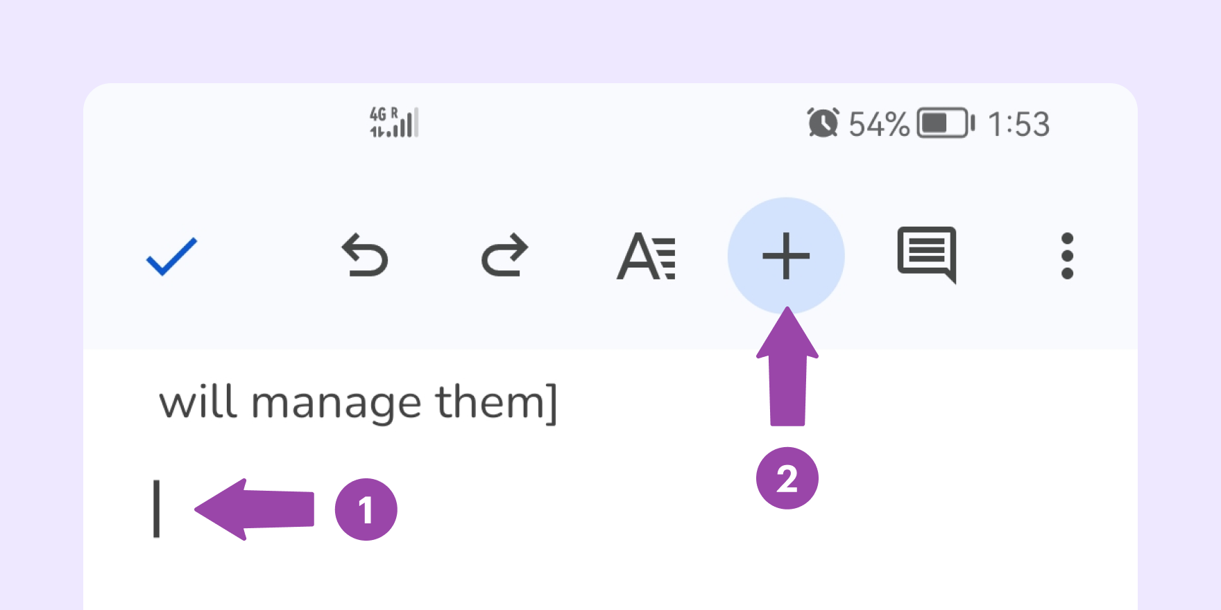Screen dimensions: 1221x610
Task: Expand text styling options via the A icon
Action: (647, 256)
